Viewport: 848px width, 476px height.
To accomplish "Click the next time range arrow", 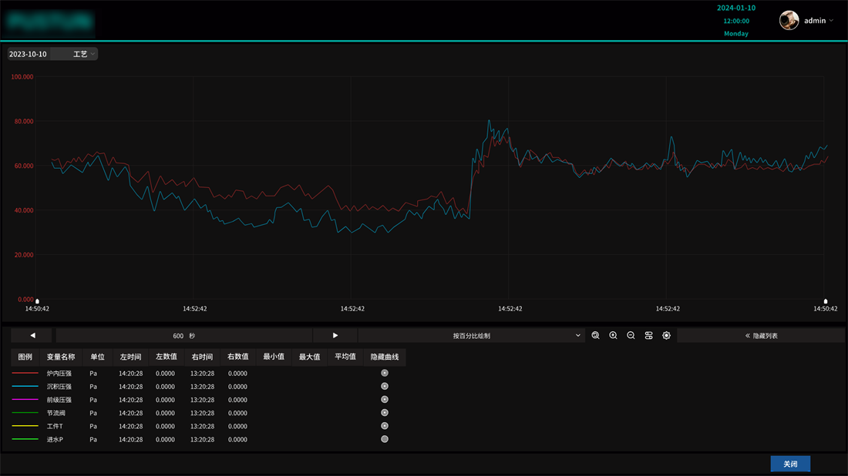I will click(335, 336).
